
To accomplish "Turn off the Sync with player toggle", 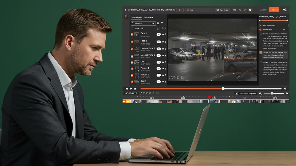I will tap(261, 30).
